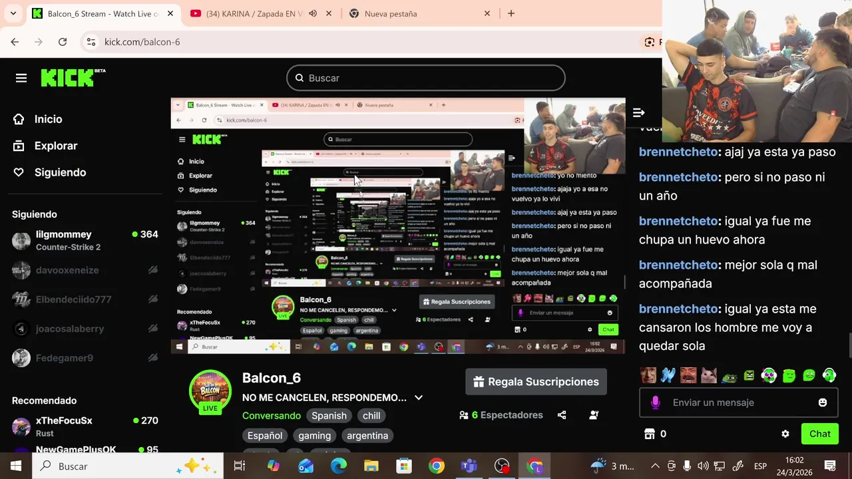
Task: Pick the white cat emote
Action: tap(709, 375)
